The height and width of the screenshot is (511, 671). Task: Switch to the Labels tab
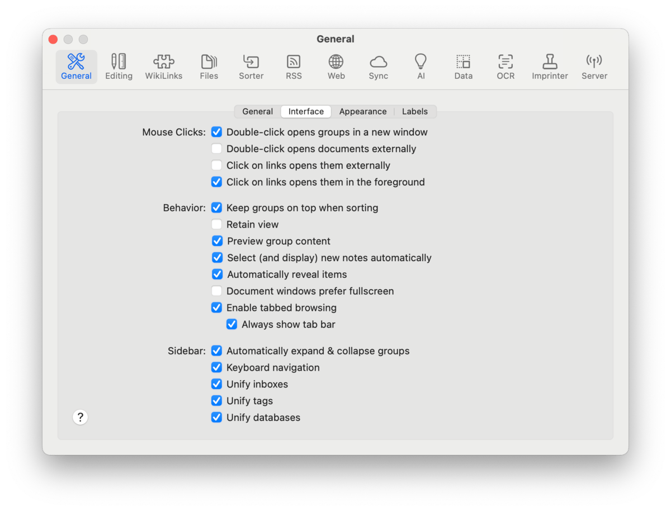coord(414,112)
